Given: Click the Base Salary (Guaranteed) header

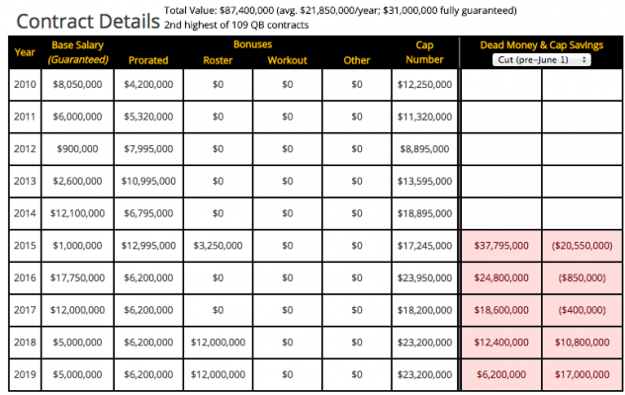Looking at the screenshot, I should (x=78, y=52).
